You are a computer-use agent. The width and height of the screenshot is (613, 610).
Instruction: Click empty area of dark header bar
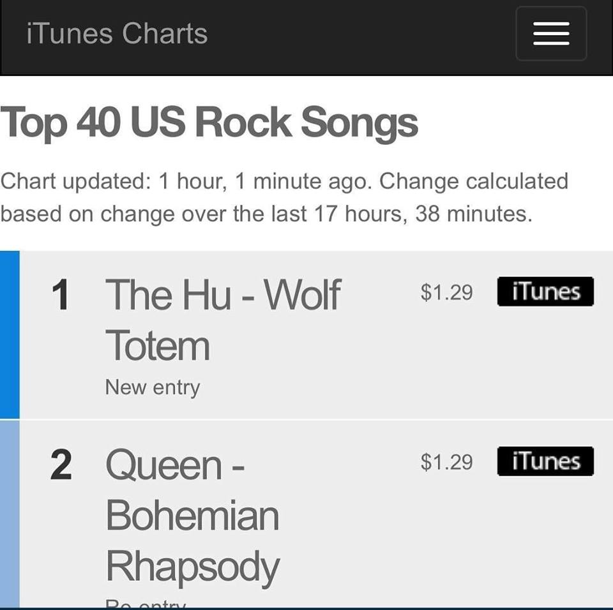point(358,35)
